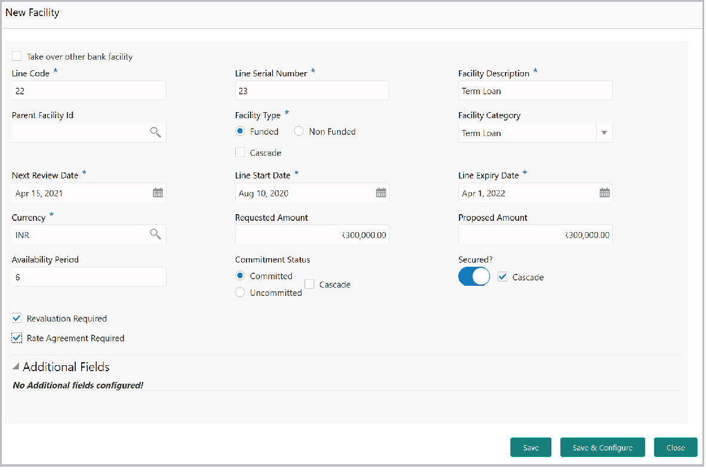Tick Cascade checkbox under Facility Type
This screenshot has width=706, height=472.
click(x=241, y=153)
